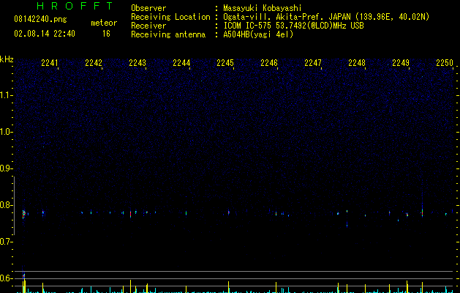
Task: Click the 2244 time marker
Action: tap(181, 63)
